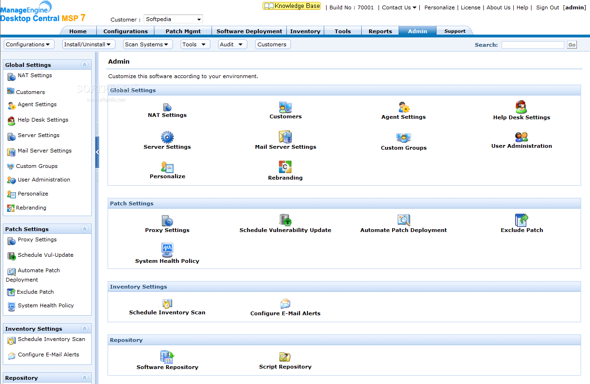
Task: Open the Configurations dropdown in sub-toolbar
Action: (x=29, y=44)
